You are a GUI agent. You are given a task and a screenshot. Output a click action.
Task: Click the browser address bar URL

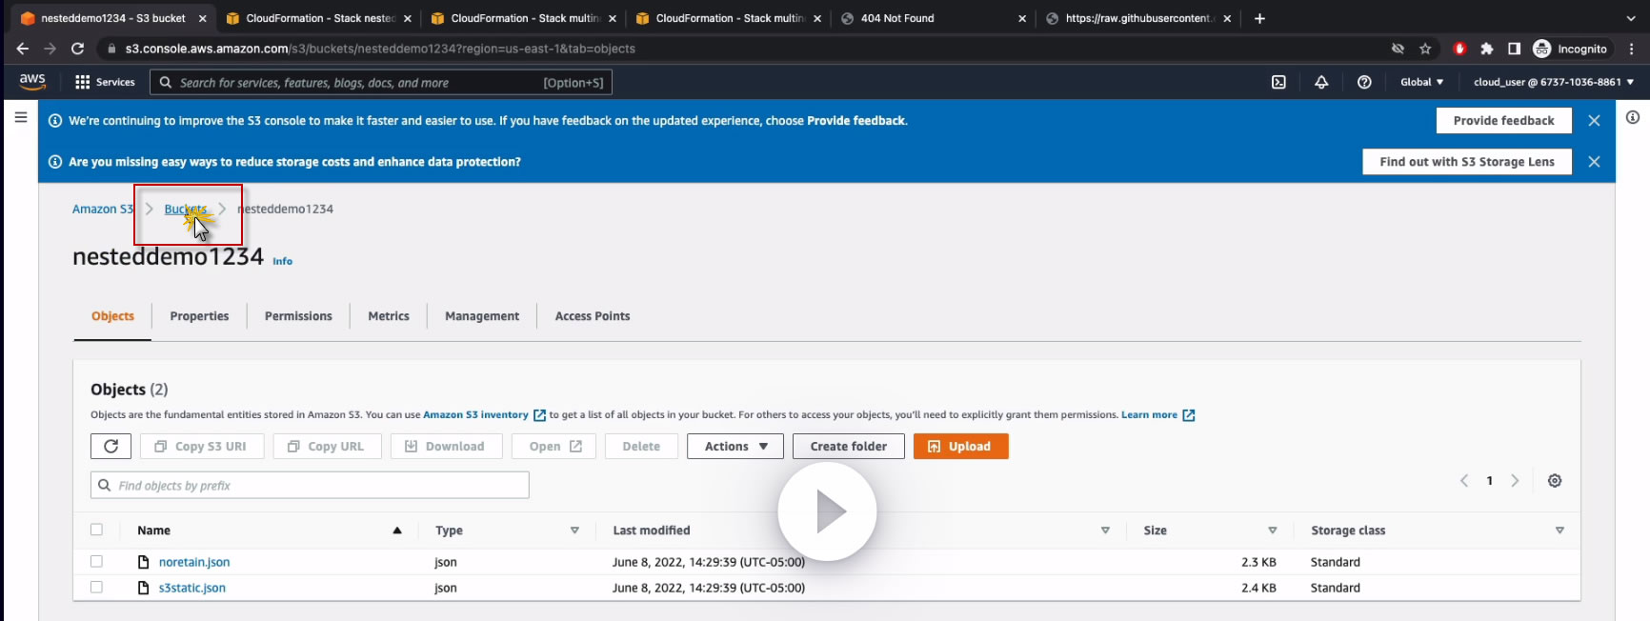(x=380, y=49)
